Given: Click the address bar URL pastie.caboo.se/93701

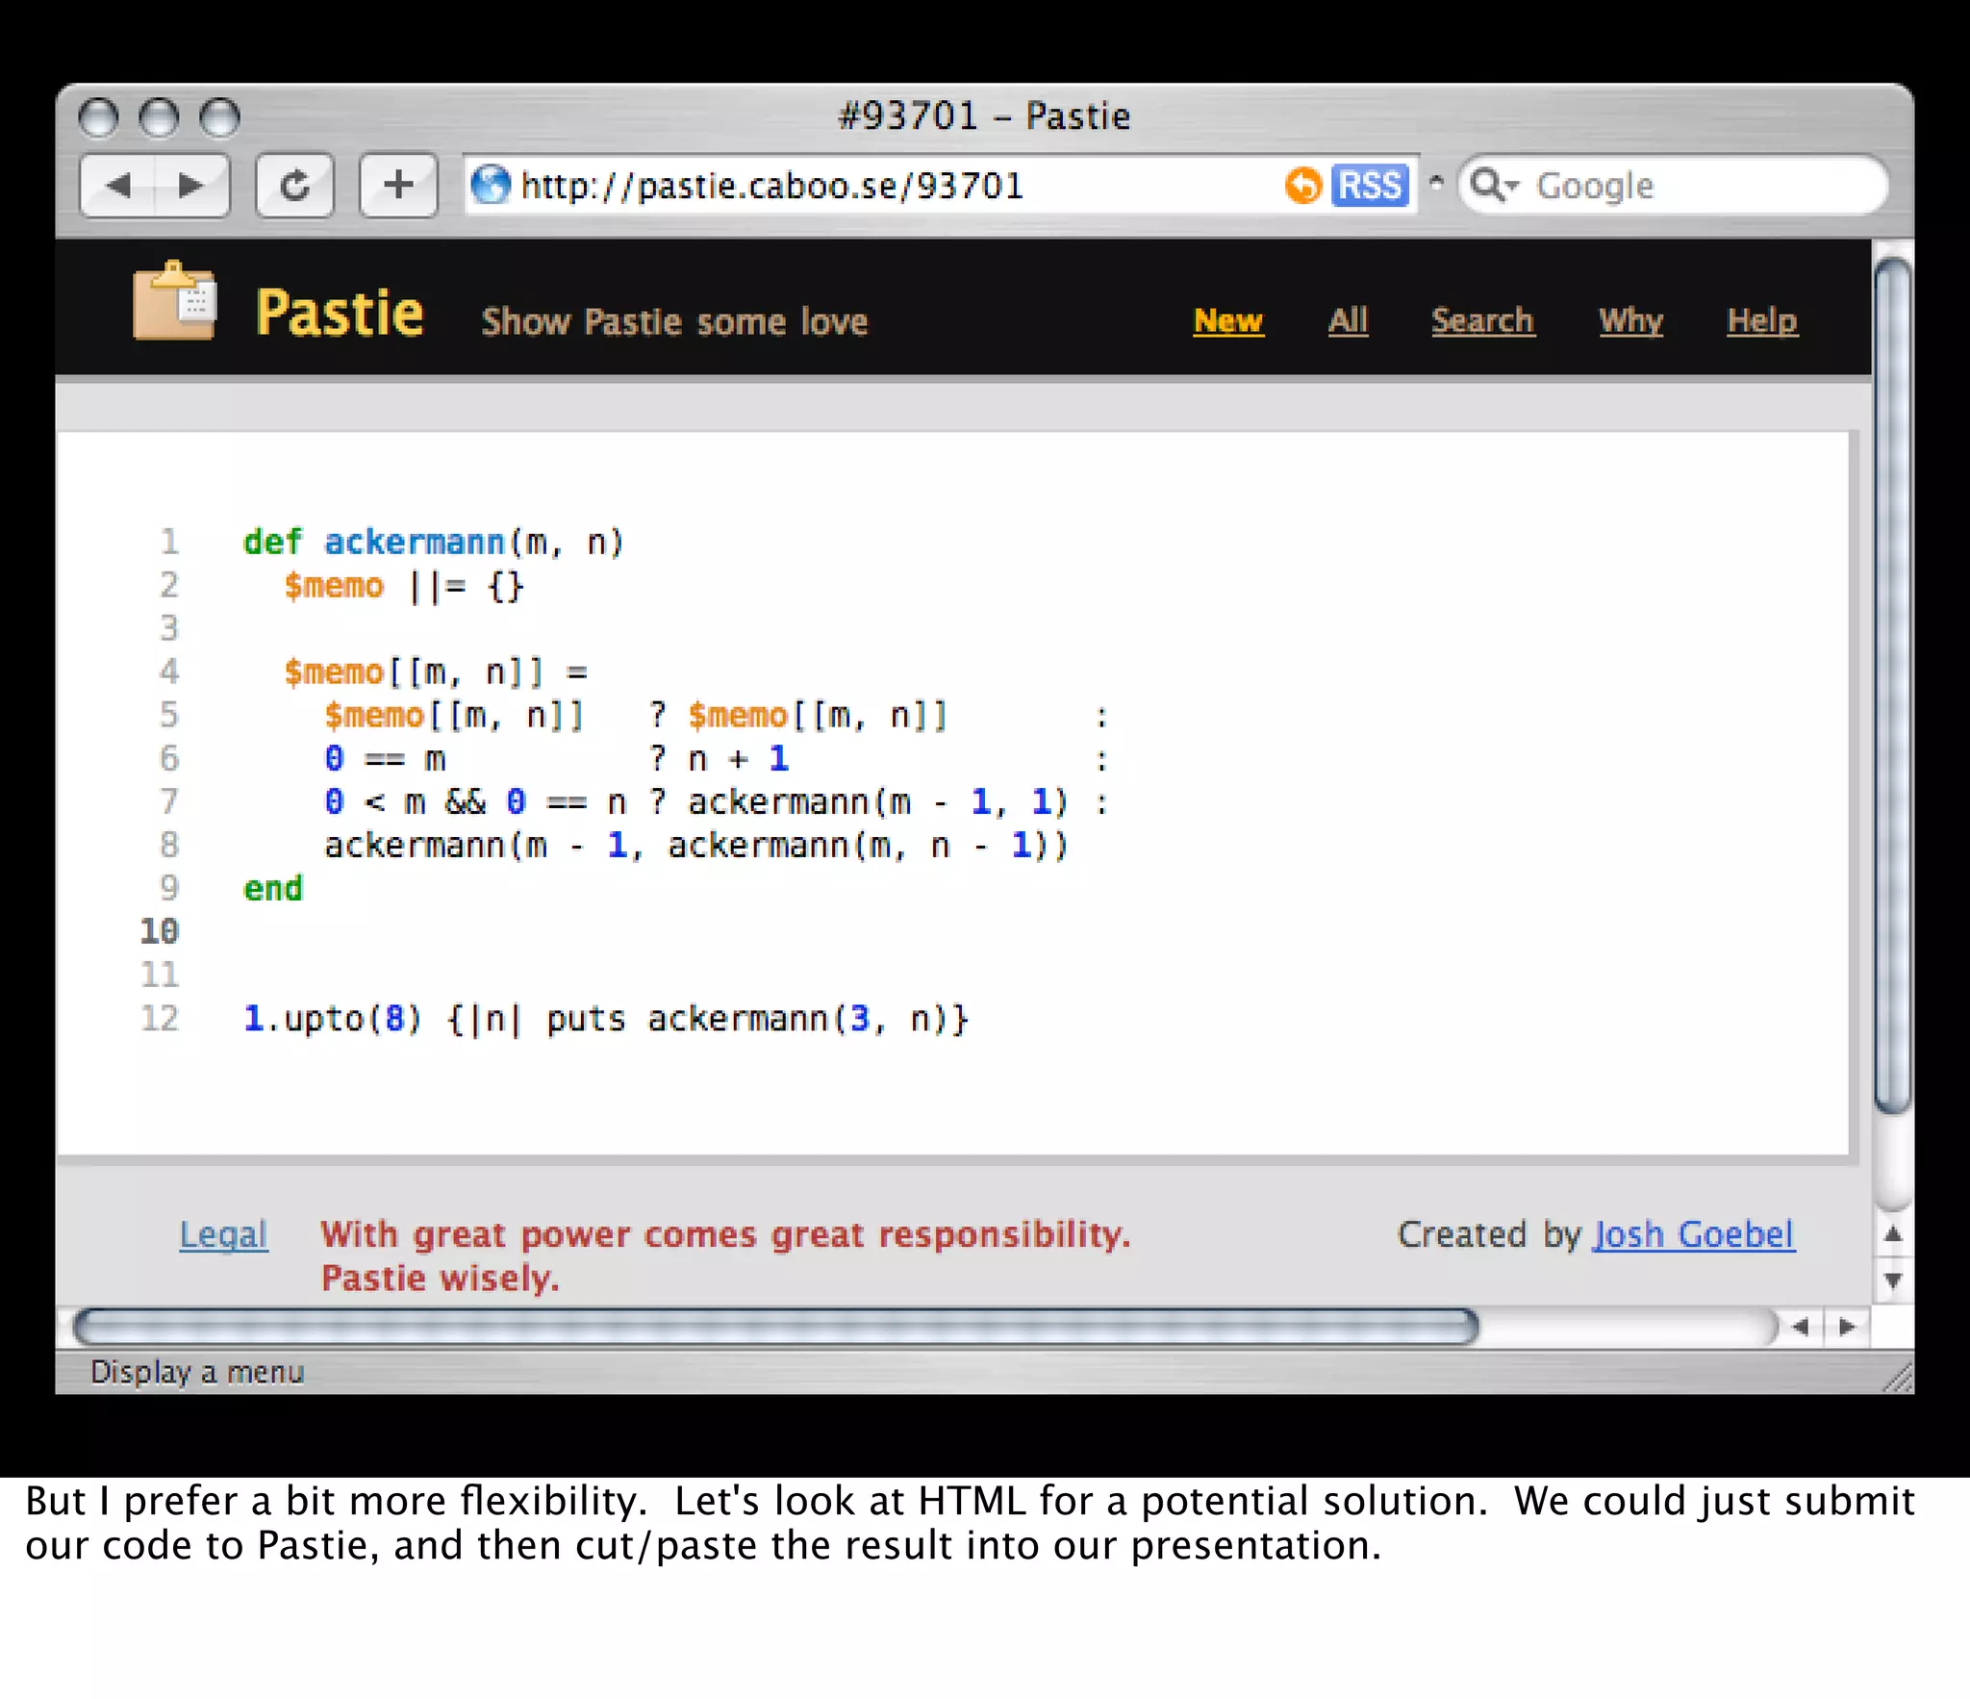Looking at the screenshot, I should pos(772,185).
